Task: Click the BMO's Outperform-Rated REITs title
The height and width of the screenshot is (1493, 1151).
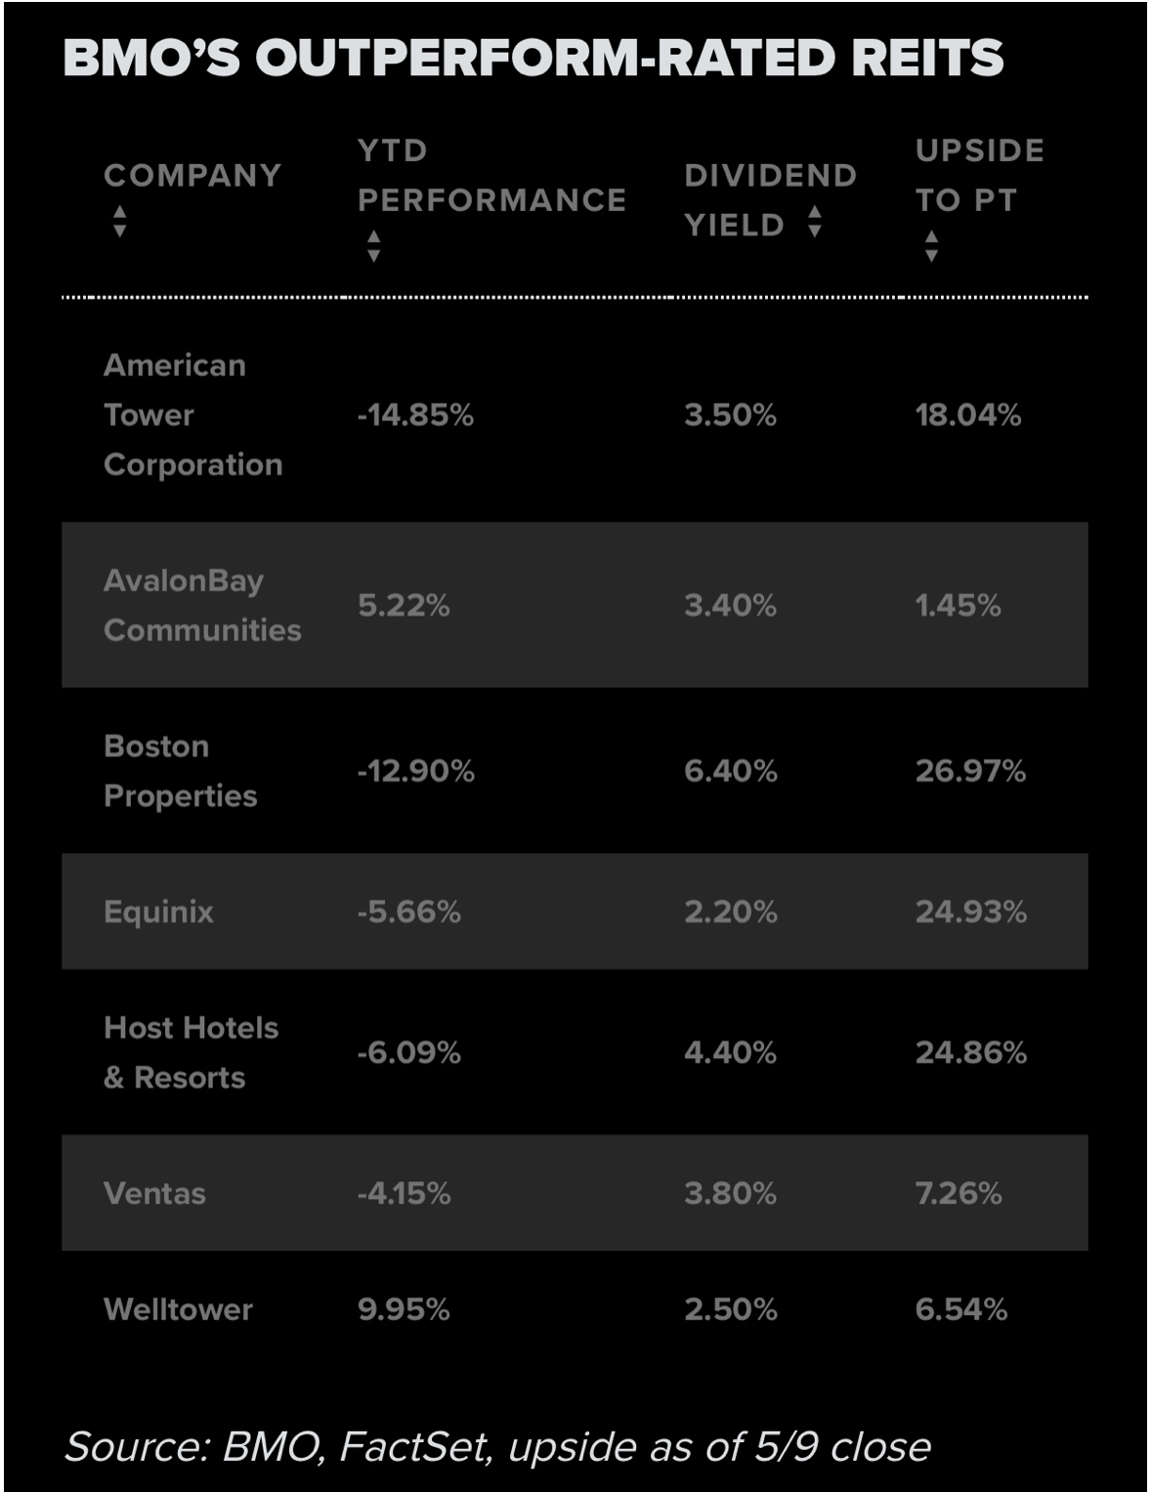Action: point(533,57)
